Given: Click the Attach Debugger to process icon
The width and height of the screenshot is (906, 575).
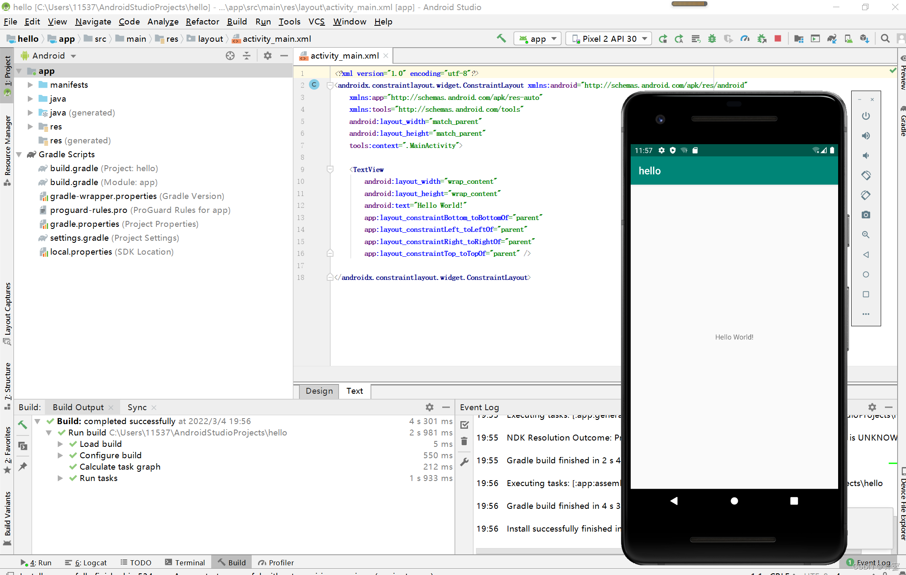Looking at the screenshot, I should coord(762,38).
